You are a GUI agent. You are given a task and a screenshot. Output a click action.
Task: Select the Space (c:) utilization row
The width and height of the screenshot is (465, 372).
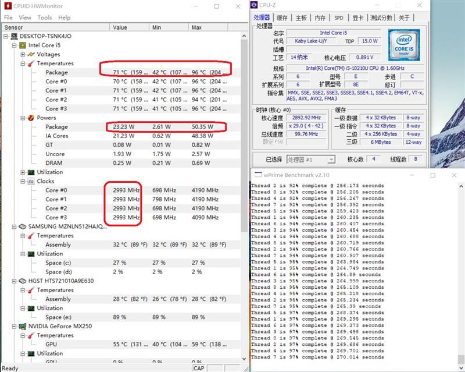click(x=121, y=263)
